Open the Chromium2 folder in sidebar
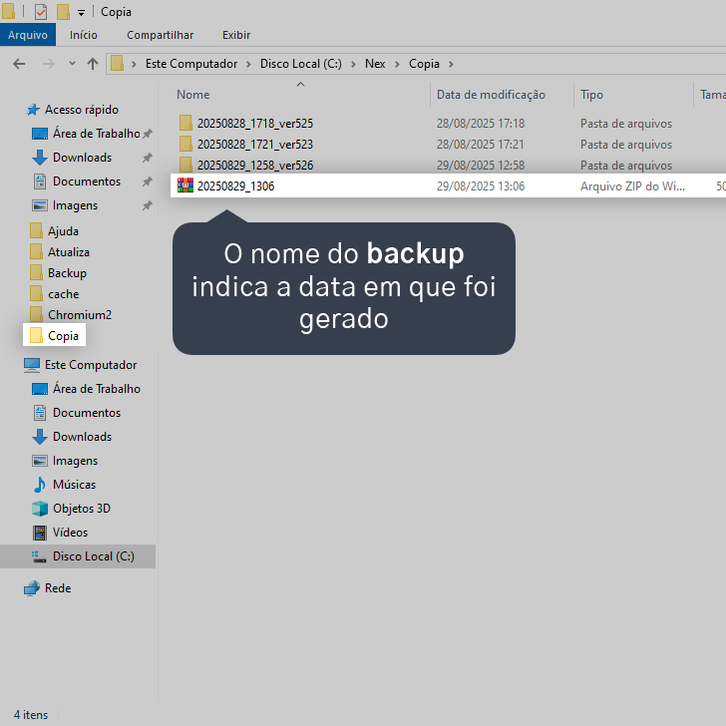The height and width of the screenshot is (726, 726). [x=80, y=315]
